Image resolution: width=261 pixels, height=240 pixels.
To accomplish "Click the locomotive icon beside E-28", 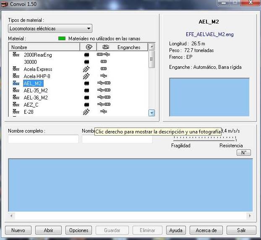I will [16, 112].
